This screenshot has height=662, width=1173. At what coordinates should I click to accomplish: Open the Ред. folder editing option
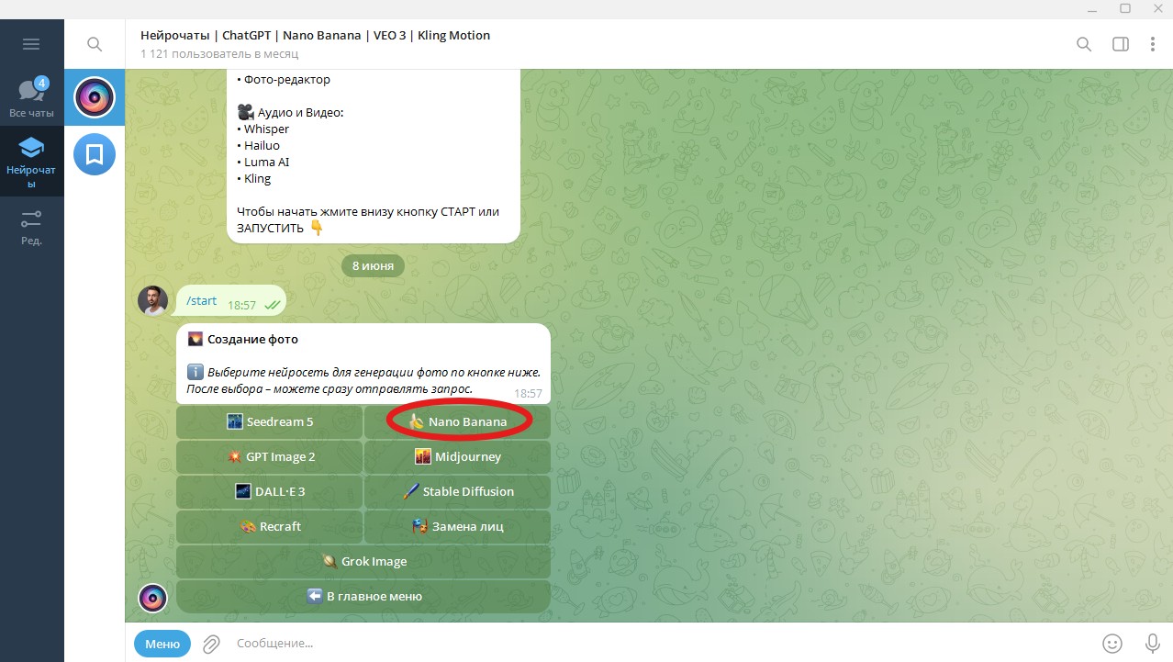[x=31, y=227]
